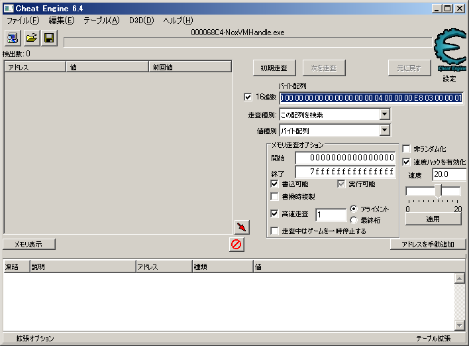Click the cheat table scrollbar down arrow
Screen dimensions: 469x346
(x=460, y=325)
